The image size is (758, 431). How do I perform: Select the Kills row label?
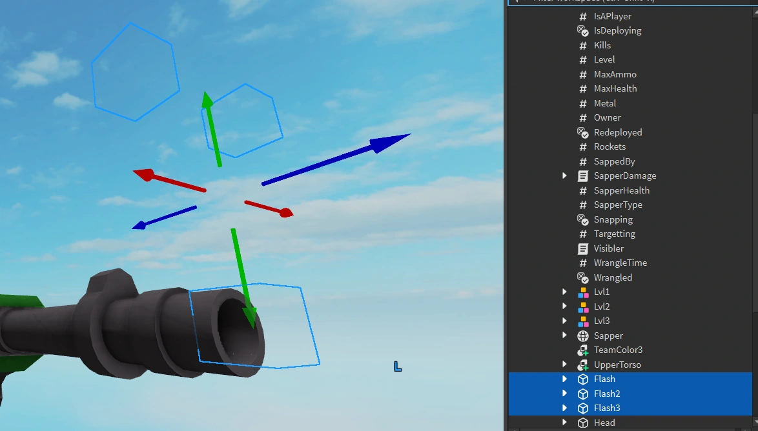(602, 45)
